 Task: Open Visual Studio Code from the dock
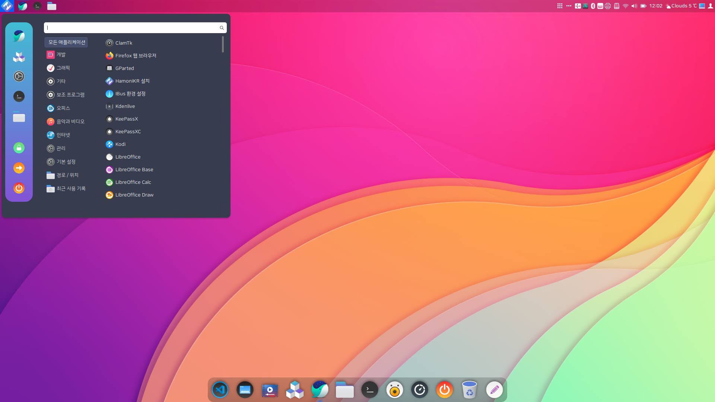point(220,390)
